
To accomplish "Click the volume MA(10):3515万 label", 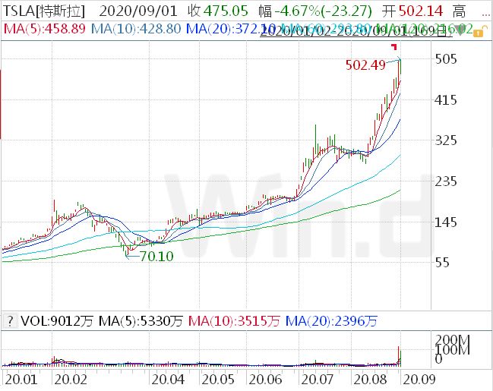I will (x=234, y=321).
